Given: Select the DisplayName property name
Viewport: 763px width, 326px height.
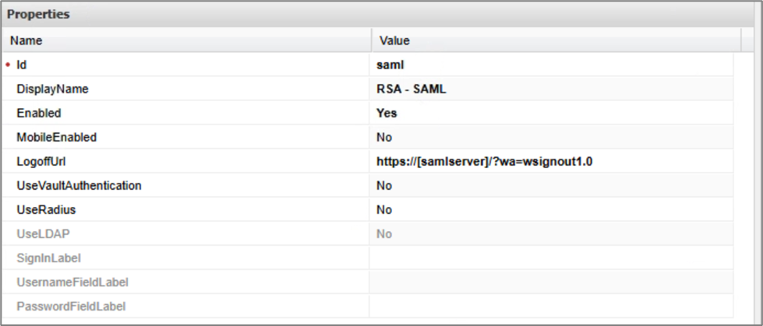Looking at the screenshot, I should pyautogui.click(x=52, y=89).
